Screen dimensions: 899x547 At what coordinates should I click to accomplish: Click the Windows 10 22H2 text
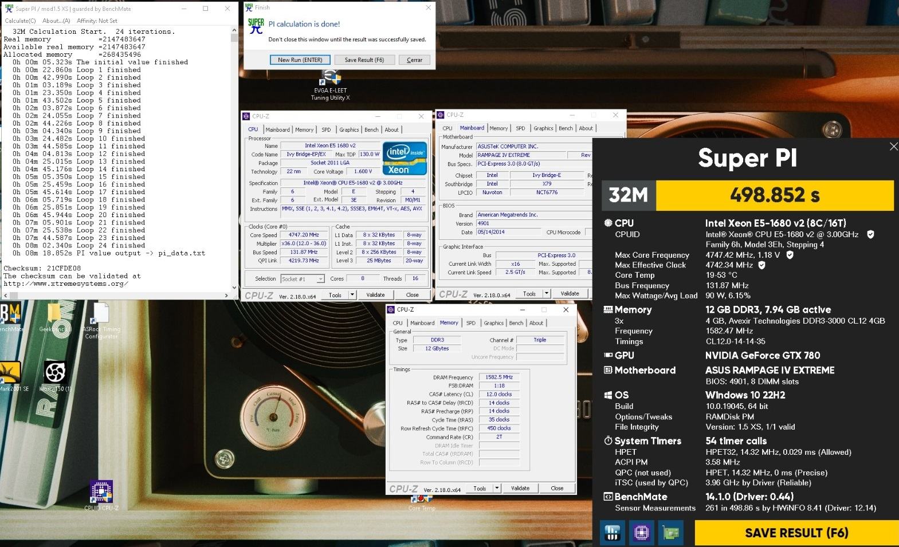[745, 395]
